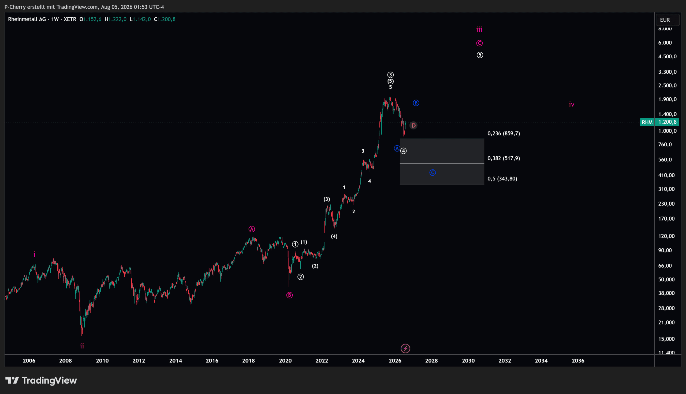The width and height of the screenshot is (686, 394).
Task: Click the pink circled B wave label
Action: 289,295
